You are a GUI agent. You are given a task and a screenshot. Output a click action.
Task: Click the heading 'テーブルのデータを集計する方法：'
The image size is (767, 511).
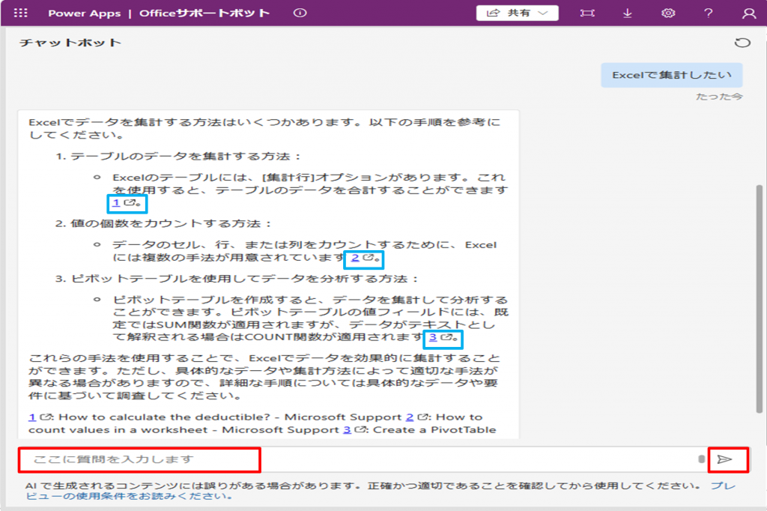coord(186,156)
